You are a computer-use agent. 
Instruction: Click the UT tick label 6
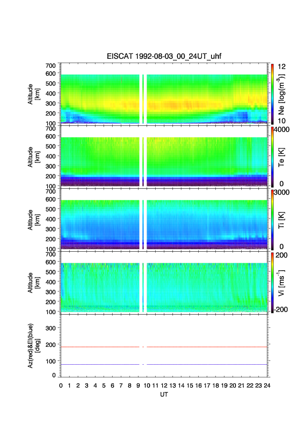(113, 385)
